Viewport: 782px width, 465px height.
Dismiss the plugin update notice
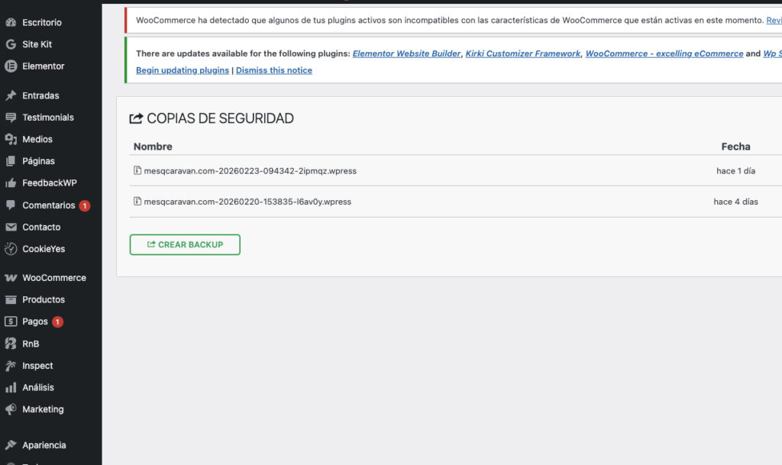click(x=276, y=69)
